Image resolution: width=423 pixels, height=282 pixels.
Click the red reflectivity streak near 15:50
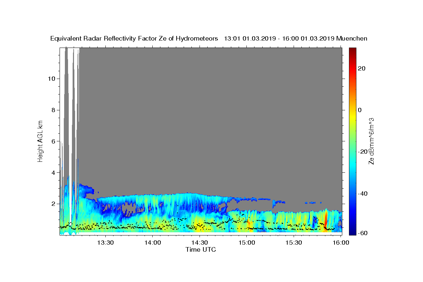click(325, 221)
